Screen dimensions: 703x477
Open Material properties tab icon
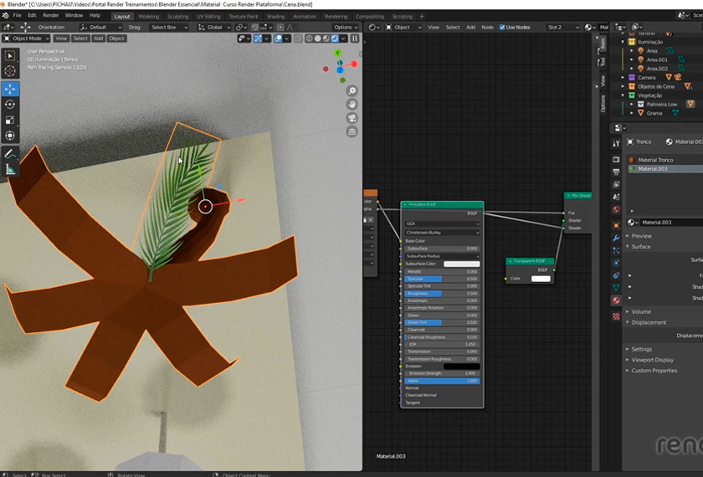617,300
